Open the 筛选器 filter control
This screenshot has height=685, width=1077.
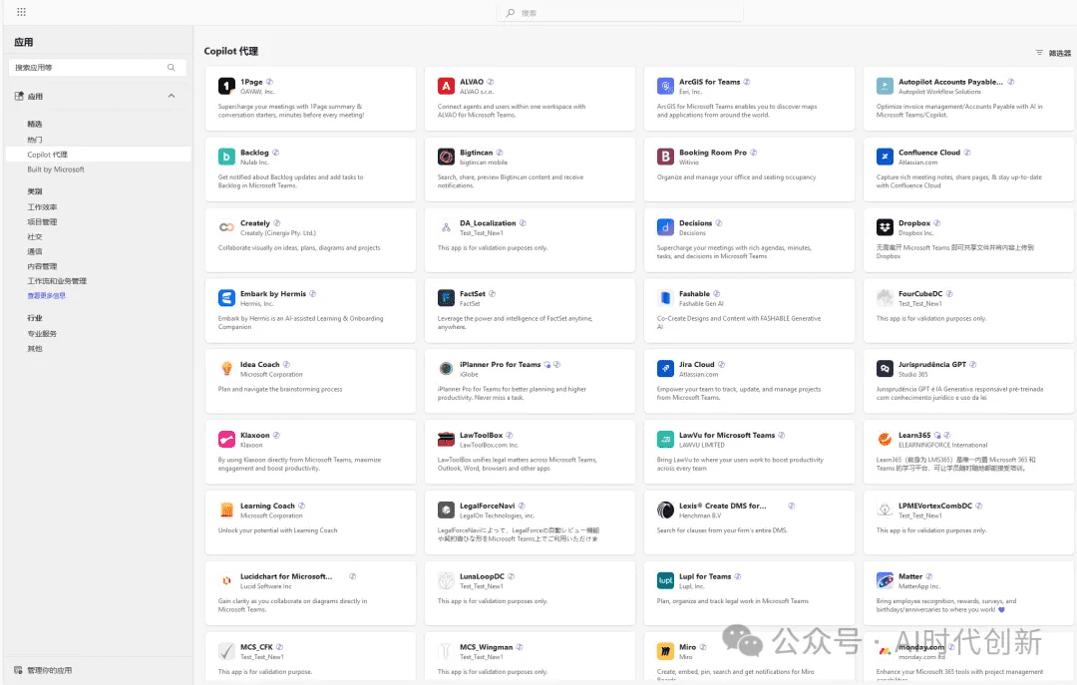(1053, 53)
